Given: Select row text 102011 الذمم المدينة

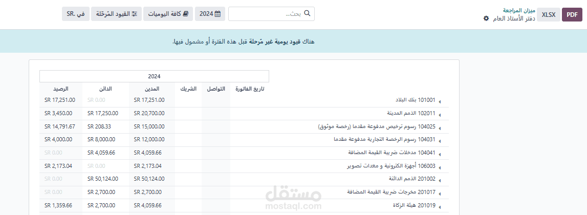Looking at the screenshot, I should (x=411, y=113).
